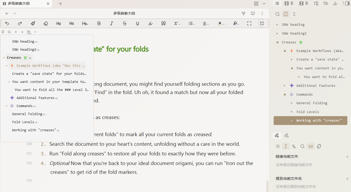Toggle the right sidebar panel

(347, 3)
